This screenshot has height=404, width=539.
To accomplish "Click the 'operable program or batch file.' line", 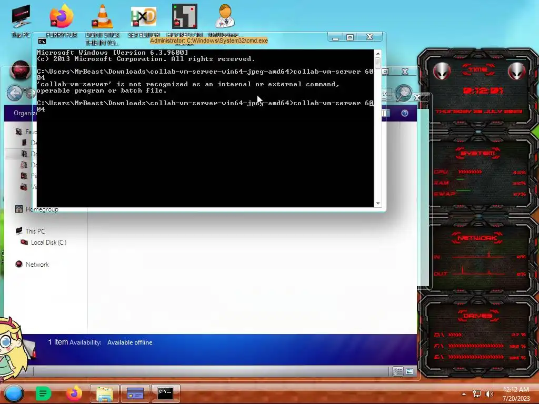I will pos(102,90).
